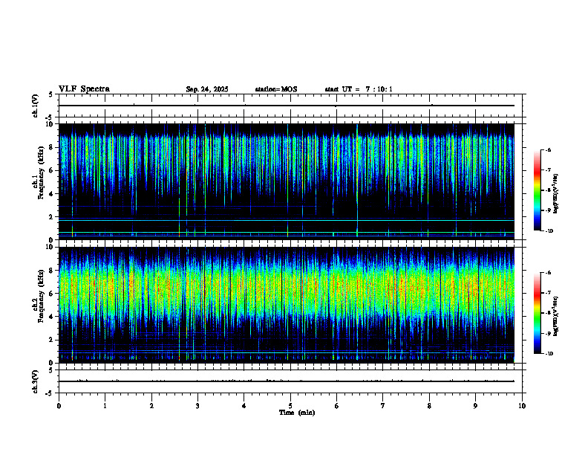
Task: Click the "VLF Spectra" plot title
Action: tap(85, 89)
